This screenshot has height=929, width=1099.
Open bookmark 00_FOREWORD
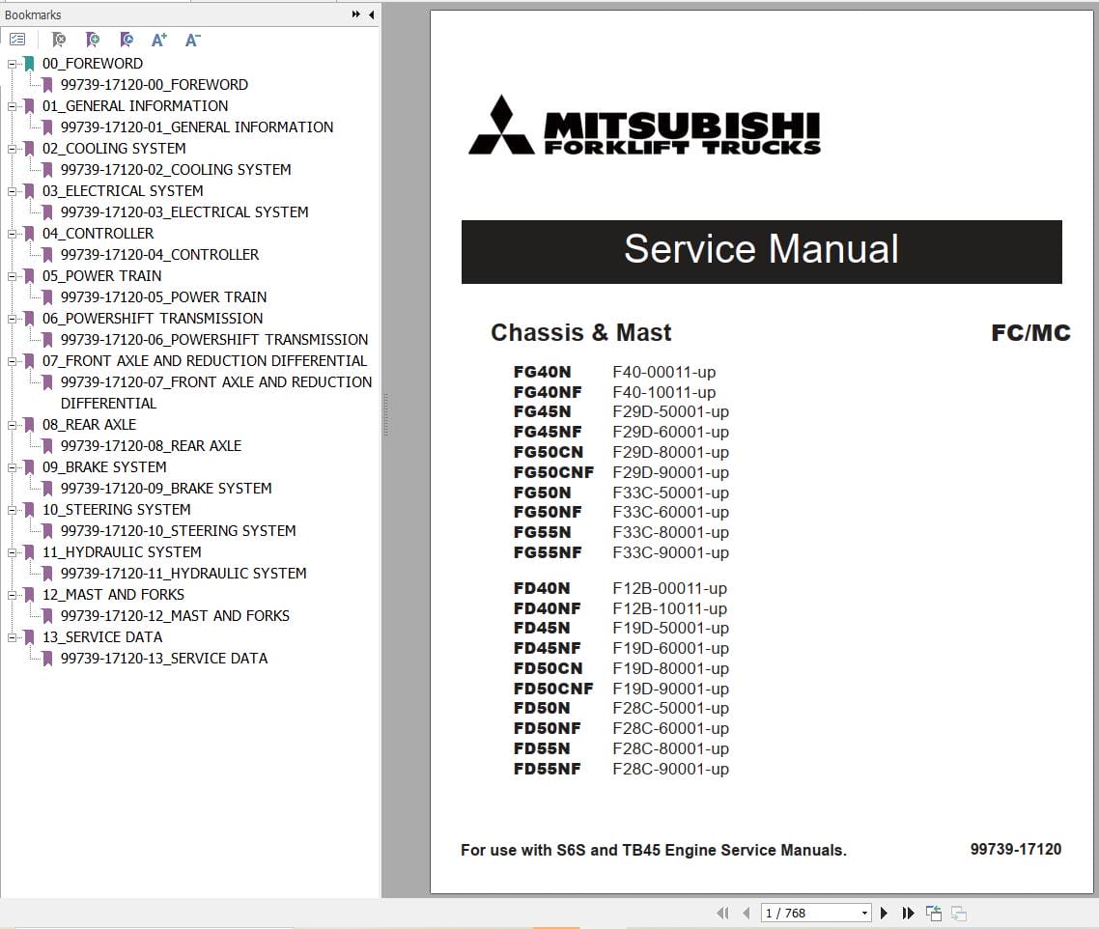93,64
